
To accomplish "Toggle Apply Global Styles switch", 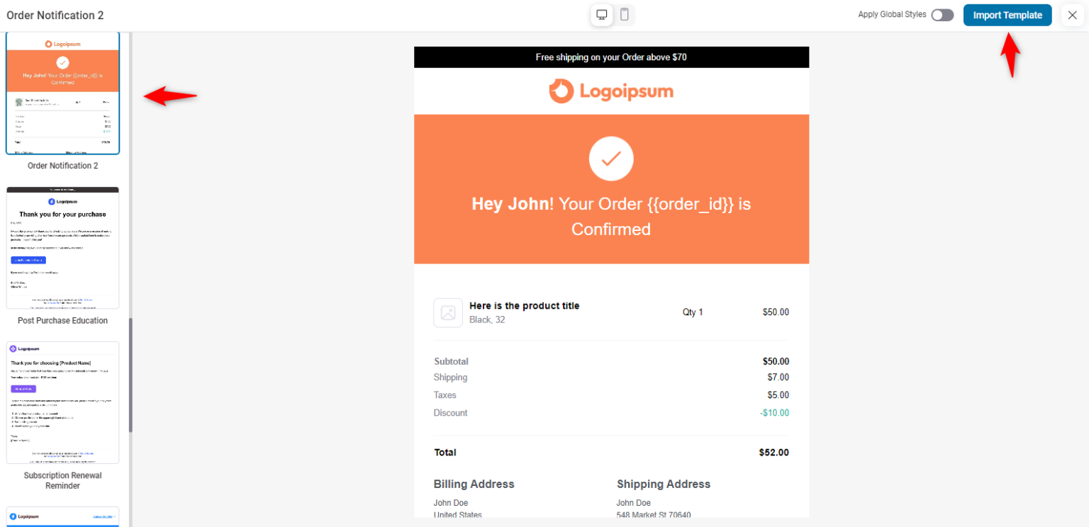I will (x=942, y=15).
